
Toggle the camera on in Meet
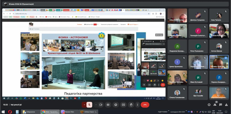(x=101, y=105)
